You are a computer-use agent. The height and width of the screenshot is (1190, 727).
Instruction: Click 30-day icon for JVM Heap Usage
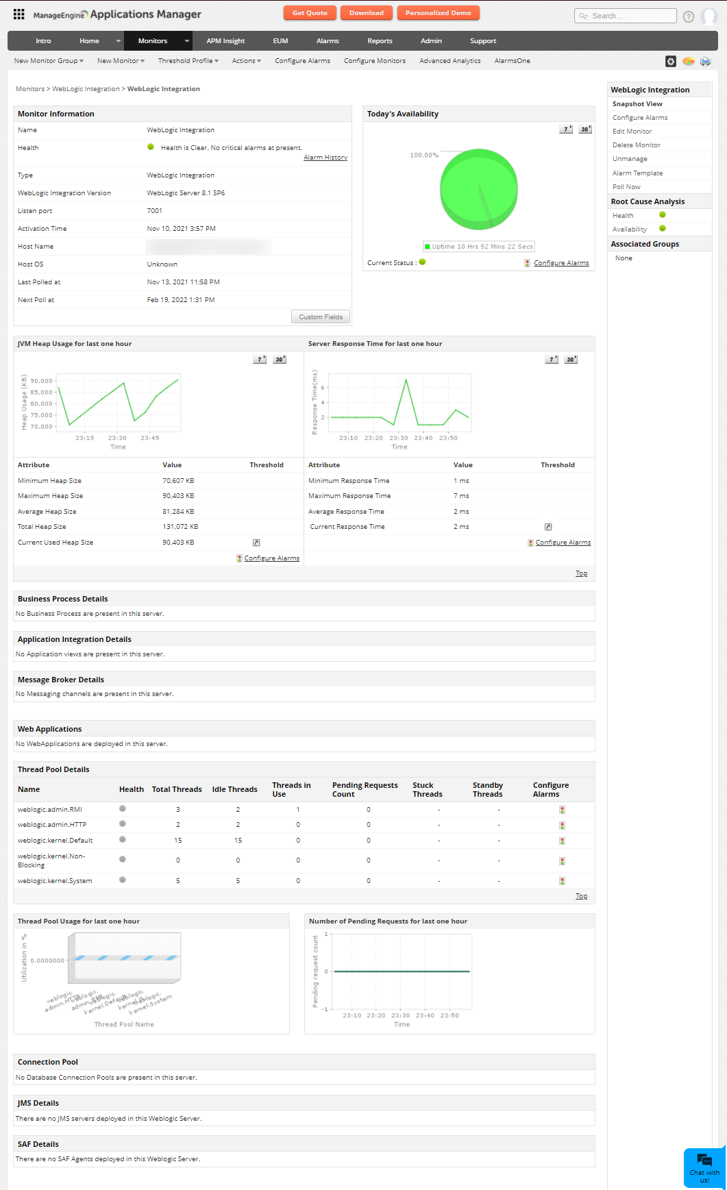[x=280, y=360]
